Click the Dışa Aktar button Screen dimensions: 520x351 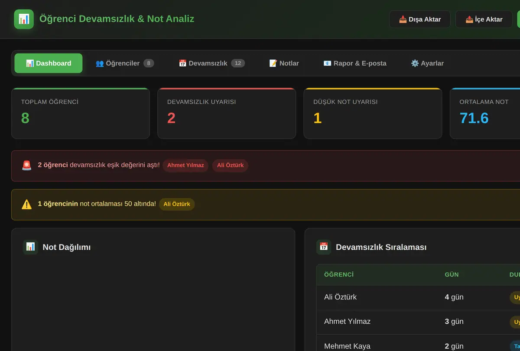click(420, 19)
